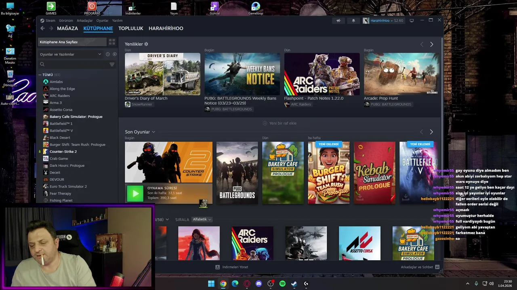Show next Son Oyunlar games
This screenshot has height=290, width=517.
tap(431, 132)
